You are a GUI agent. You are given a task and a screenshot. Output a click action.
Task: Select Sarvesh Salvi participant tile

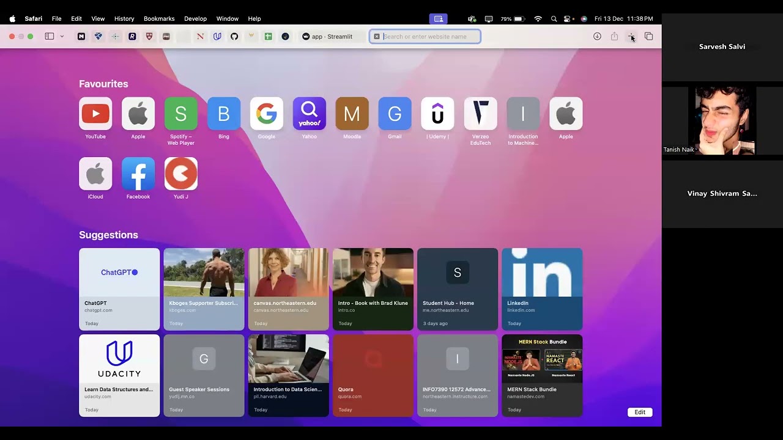coord(722,47)
